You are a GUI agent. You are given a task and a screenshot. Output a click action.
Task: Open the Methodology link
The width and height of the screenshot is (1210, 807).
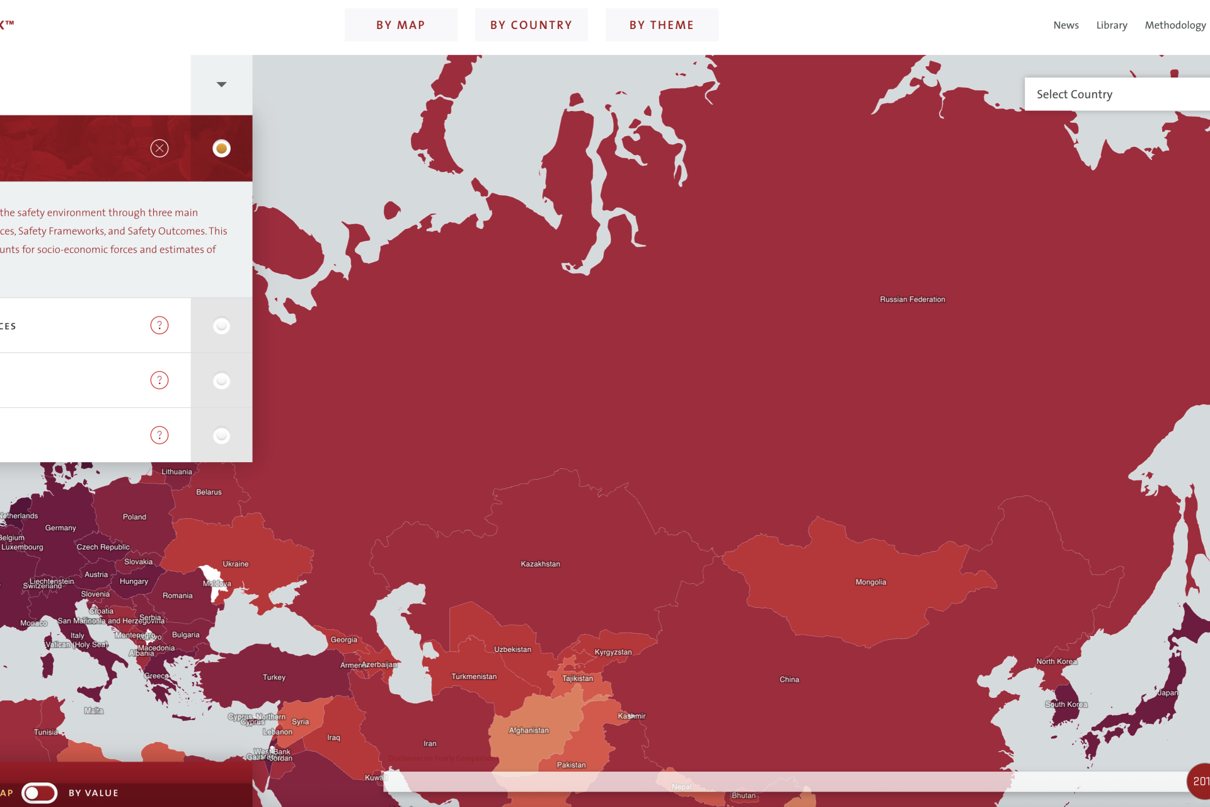tap(1175, 25)
